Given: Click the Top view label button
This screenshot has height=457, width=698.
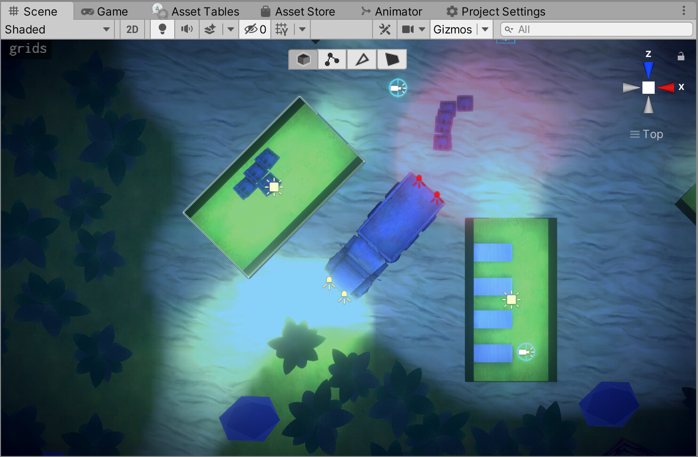Looking at the screenshot, I should point(647,134).
